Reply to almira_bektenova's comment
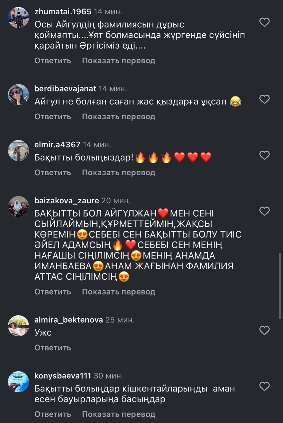Viewport: 283px width, 423px height. click(x=53, y=348)
